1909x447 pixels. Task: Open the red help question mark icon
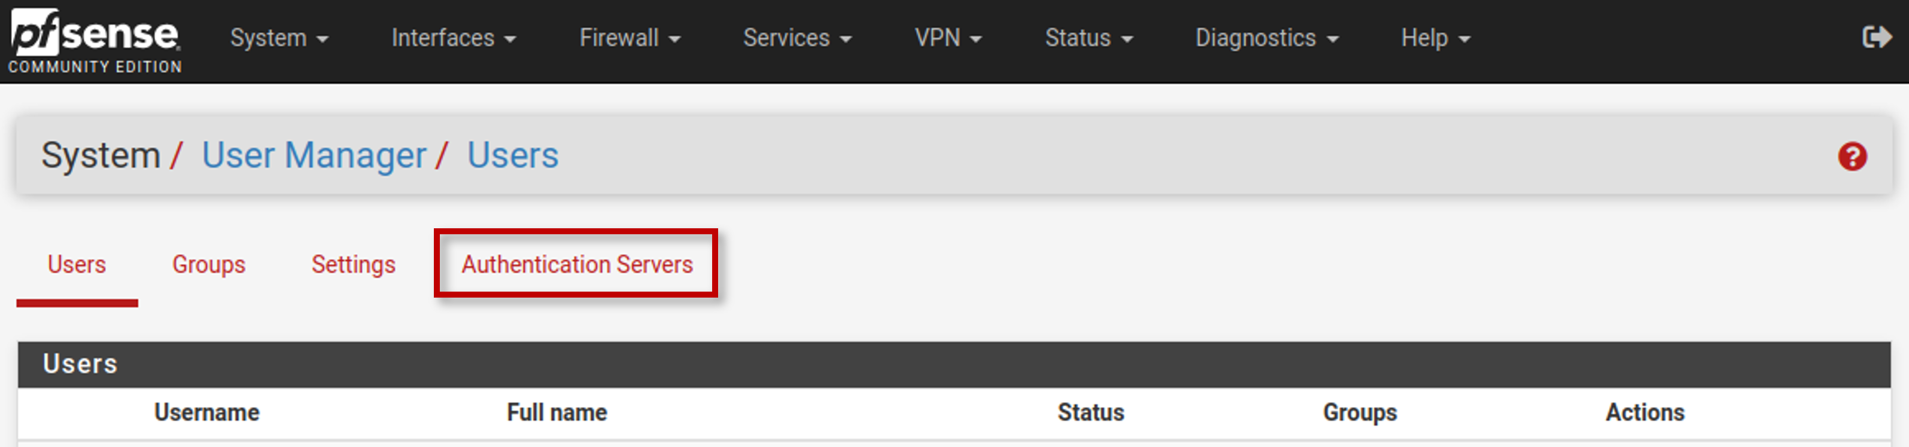[1852, 156]
